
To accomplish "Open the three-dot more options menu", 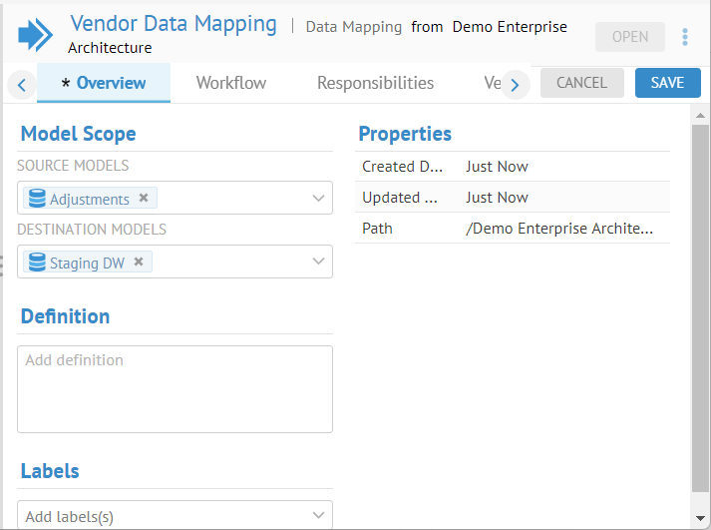I will 685,37.
